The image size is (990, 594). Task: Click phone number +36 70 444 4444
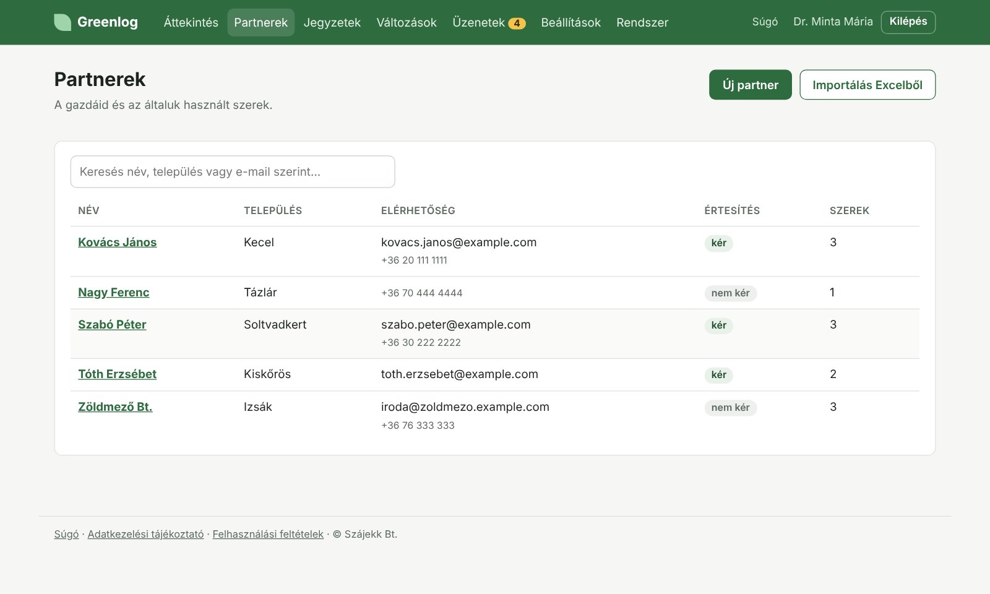pyautogui.click(x=421, y=293)
